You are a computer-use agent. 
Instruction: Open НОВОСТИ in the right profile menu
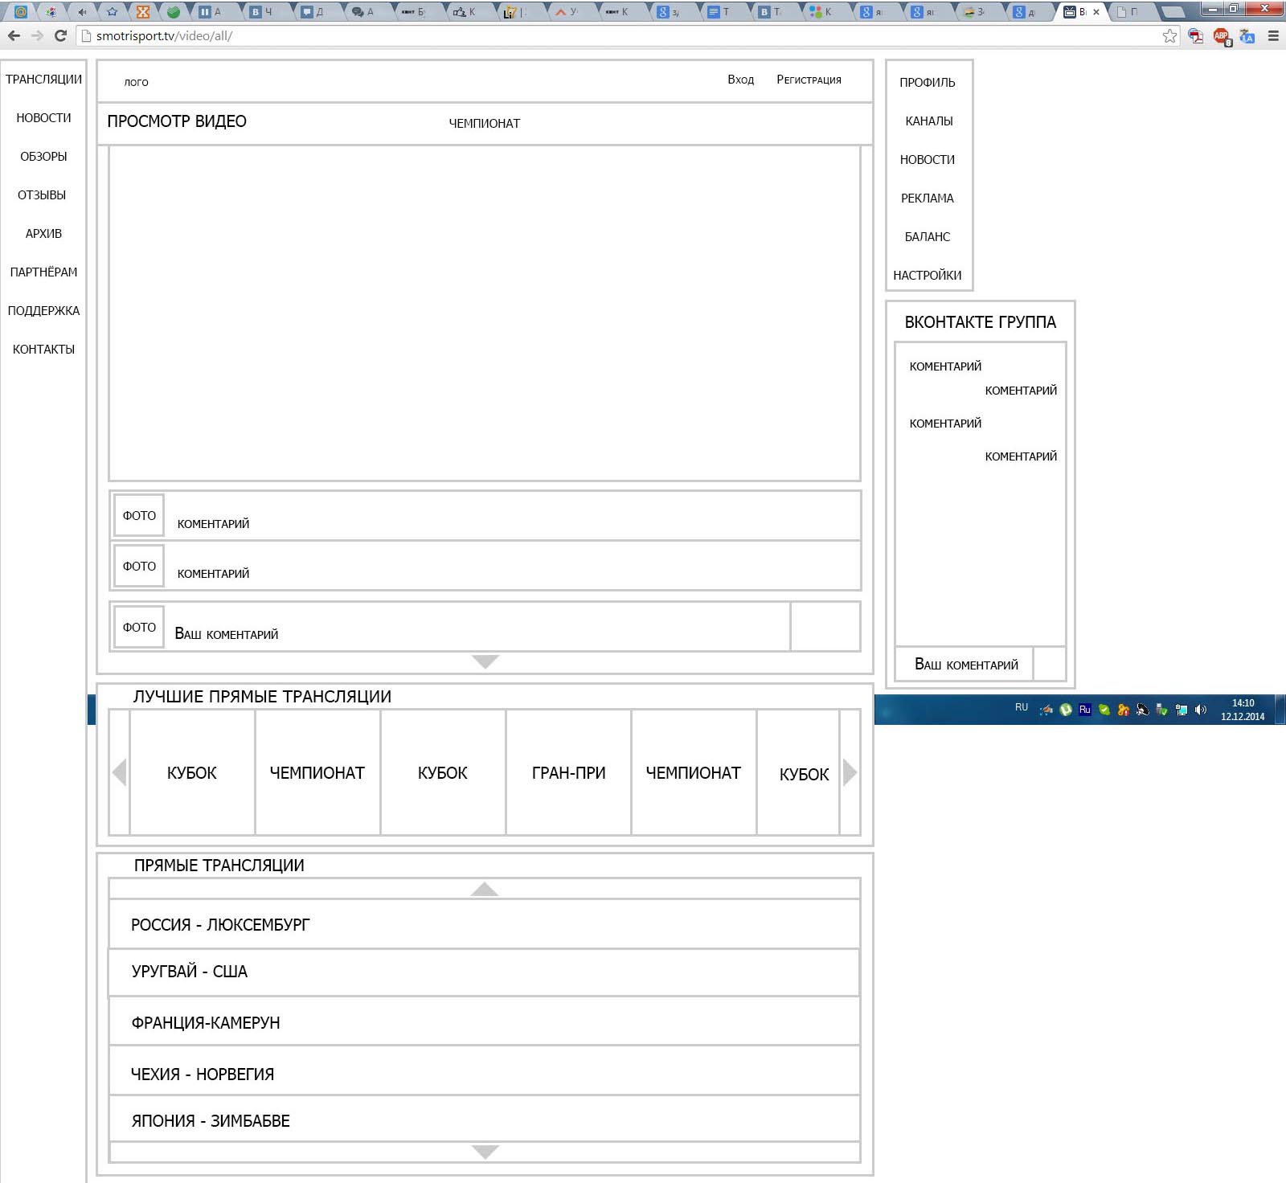(928, 160)
